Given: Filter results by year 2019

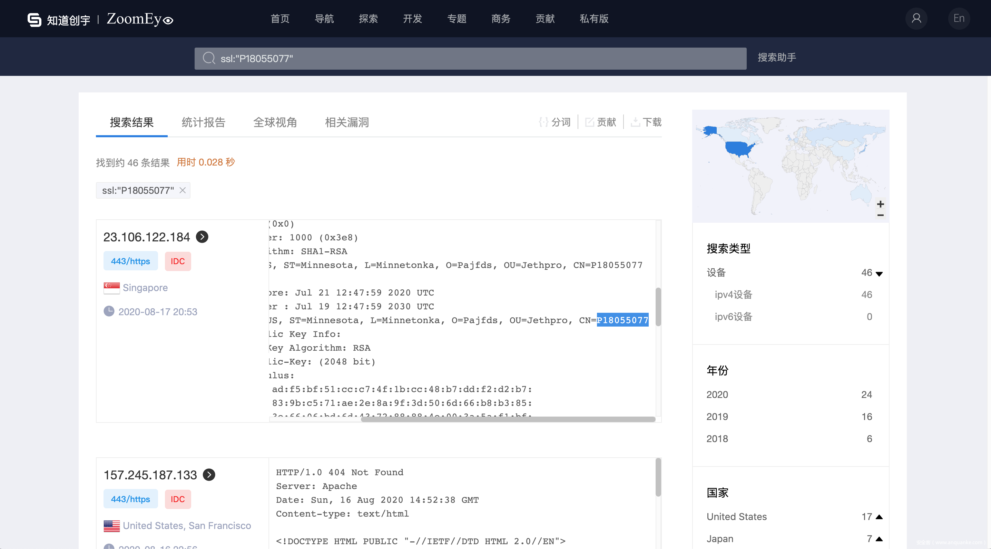Looking at the screenshot, I should tap(717, 417).
